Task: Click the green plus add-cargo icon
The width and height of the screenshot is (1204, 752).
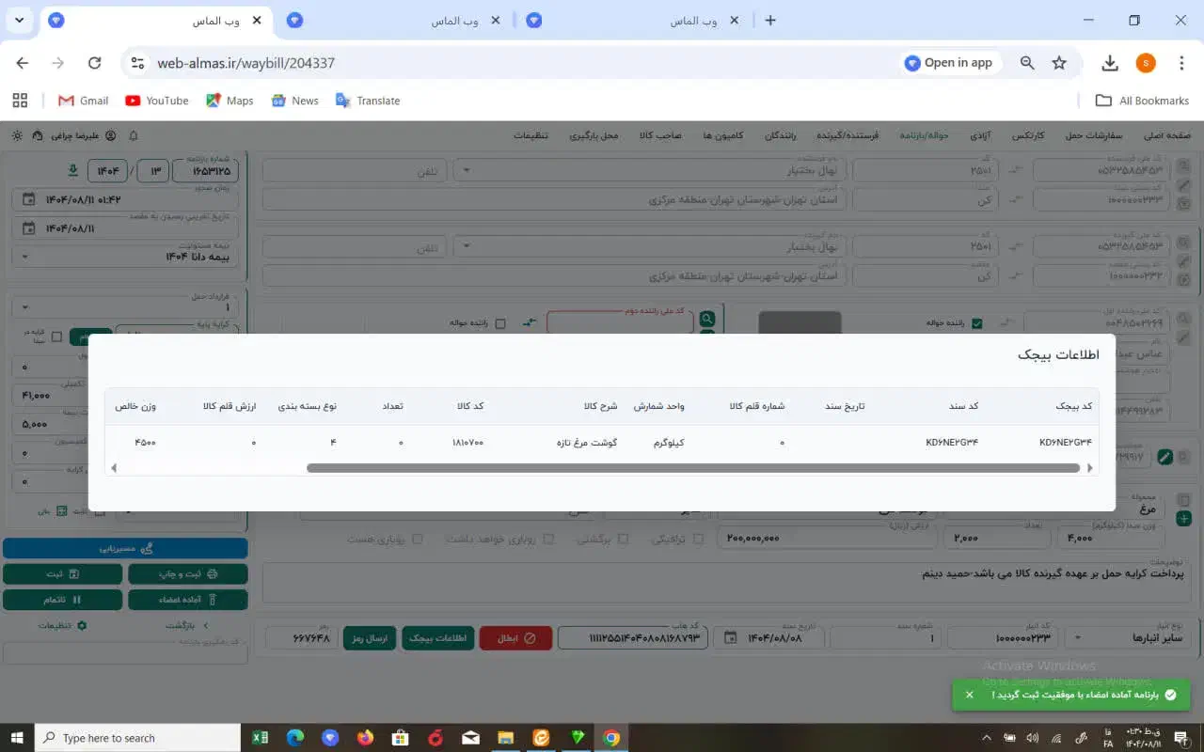Action: pyautogui.click(x=1183, y=518)
